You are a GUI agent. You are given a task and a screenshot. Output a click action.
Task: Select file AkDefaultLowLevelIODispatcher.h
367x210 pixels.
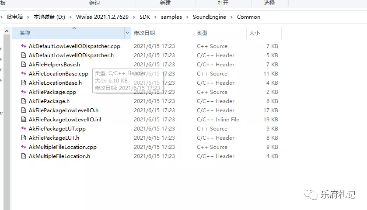[71, 55]
